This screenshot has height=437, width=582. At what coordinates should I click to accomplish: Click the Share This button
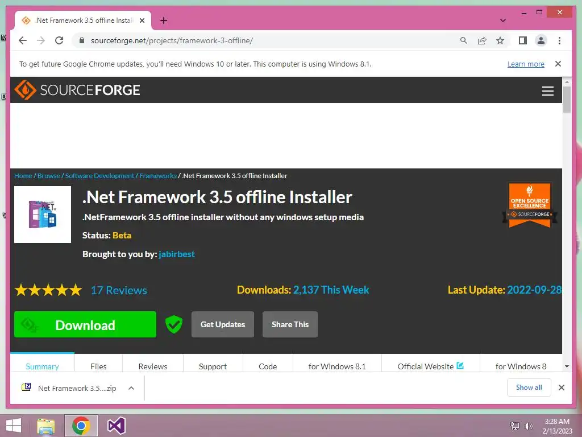click(x=290, y=324)
